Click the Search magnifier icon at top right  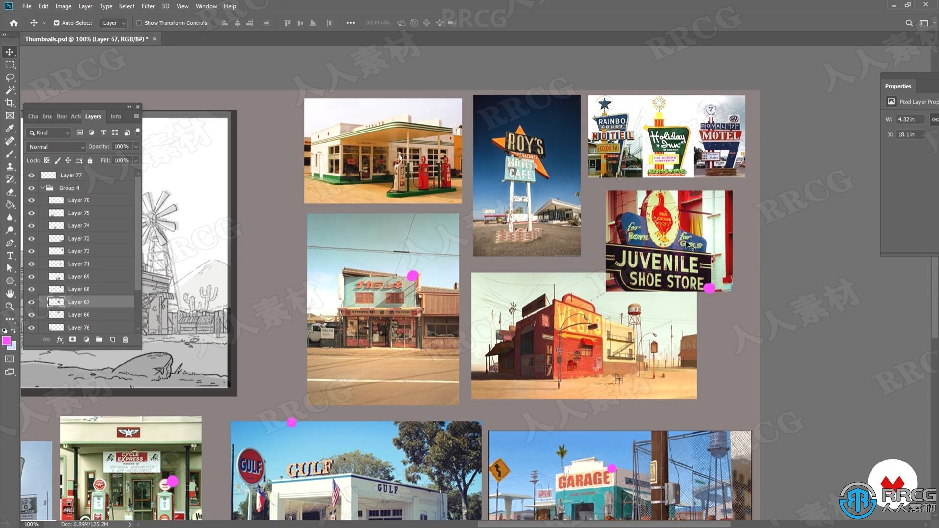coord(909,23)
